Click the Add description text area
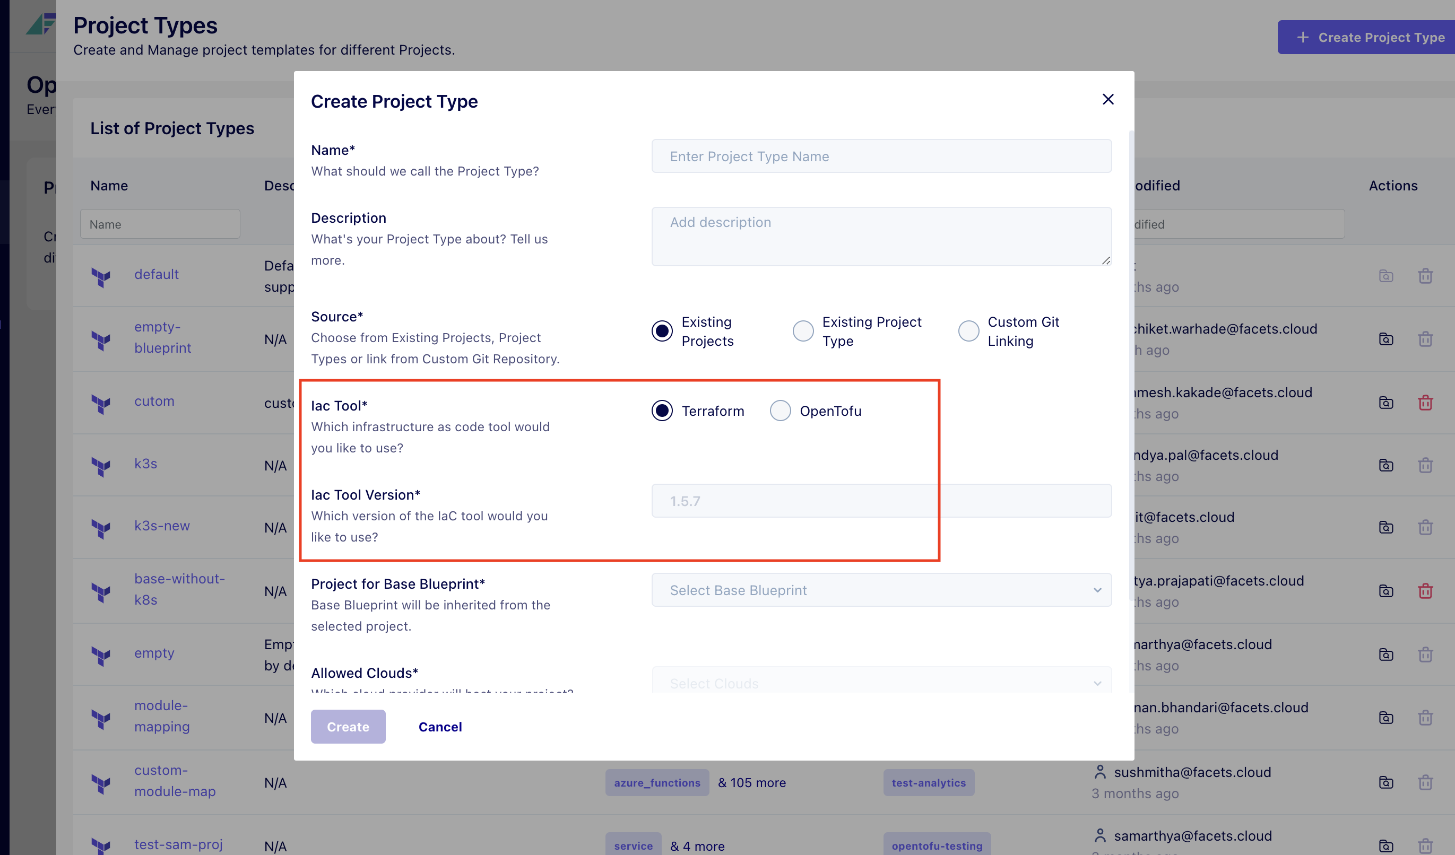This screenshot has width=1455, height=855. coord(881,237)
